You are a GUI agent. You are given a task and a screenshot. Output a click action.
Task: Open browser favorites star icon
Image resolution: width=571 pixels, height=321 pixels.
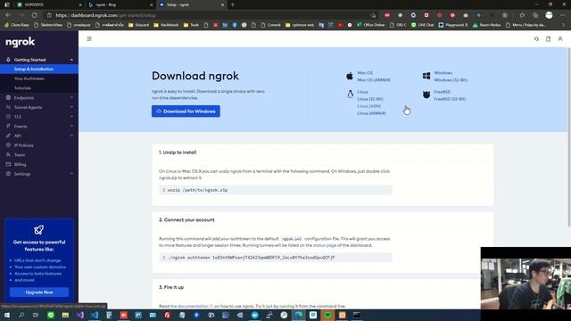click(522, 15)
